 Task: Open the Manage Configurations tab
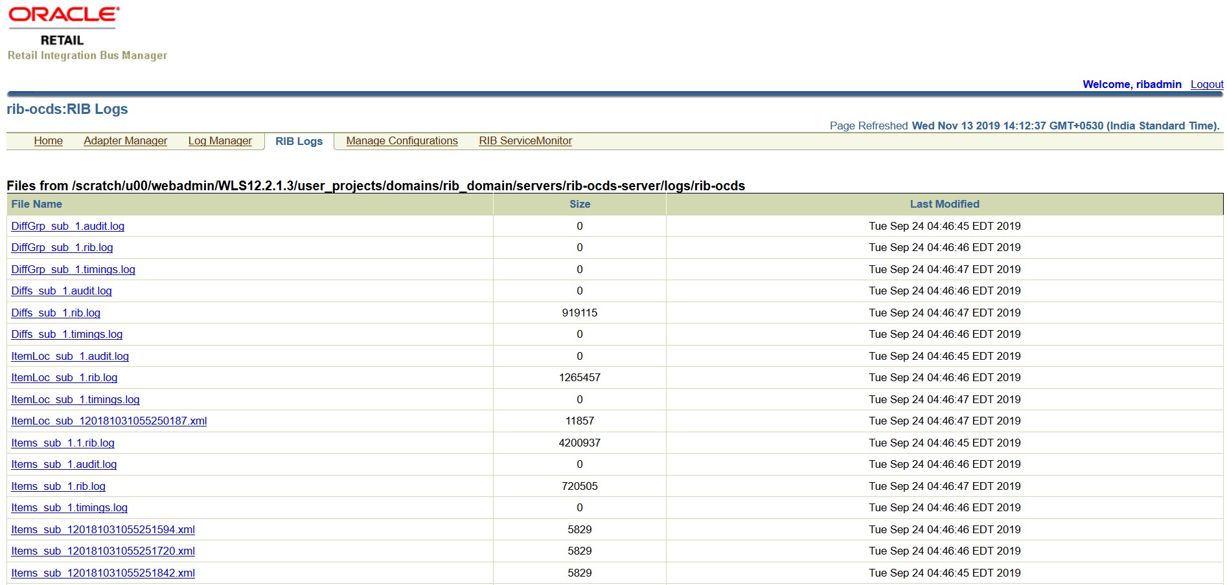[402, 140]
